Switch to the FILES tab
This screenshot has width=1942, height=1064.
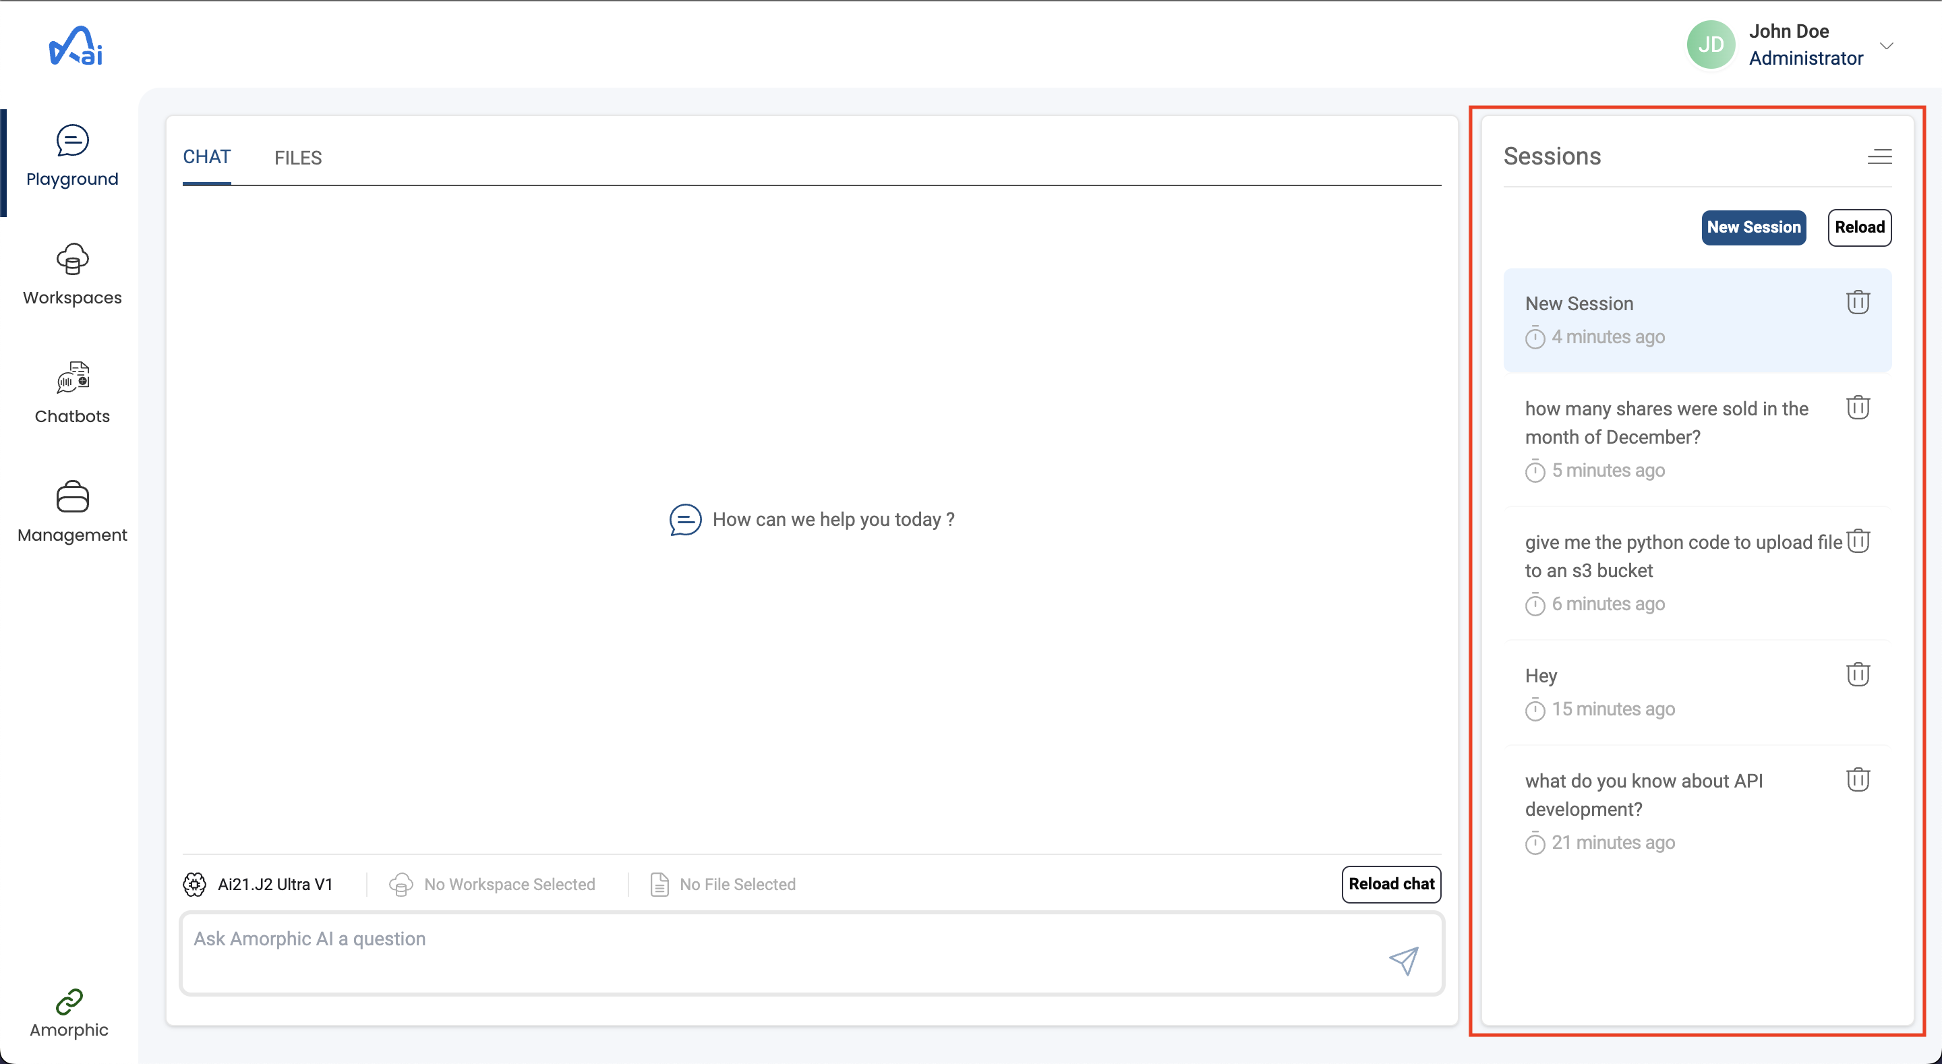298,158
